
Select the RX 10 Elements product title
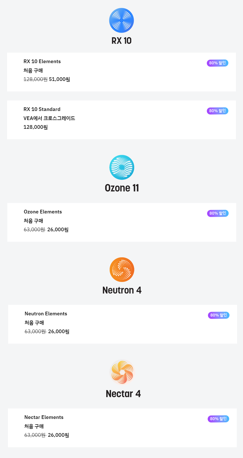(x=42, y=61)
